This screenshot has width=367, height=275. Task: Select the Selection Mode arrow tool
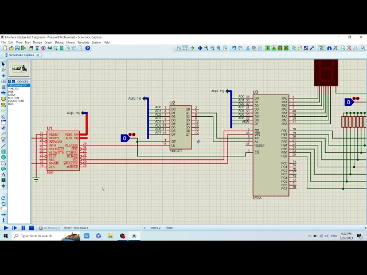tap(3, 64)
